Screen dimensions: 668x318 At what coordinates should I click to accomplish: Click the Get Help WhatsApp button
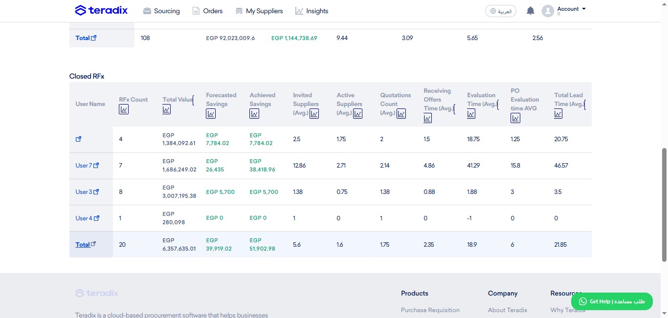tap(612, 301)
